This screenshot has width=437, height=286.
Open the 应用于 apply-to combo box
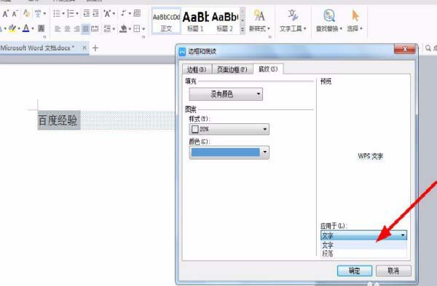pyautogui.click(x=363, y=236)
